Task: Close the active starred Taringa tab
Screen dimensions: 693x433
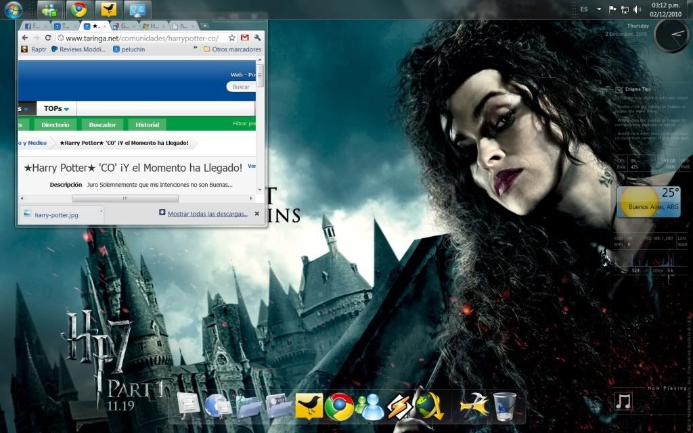Action: click(104, 26)
